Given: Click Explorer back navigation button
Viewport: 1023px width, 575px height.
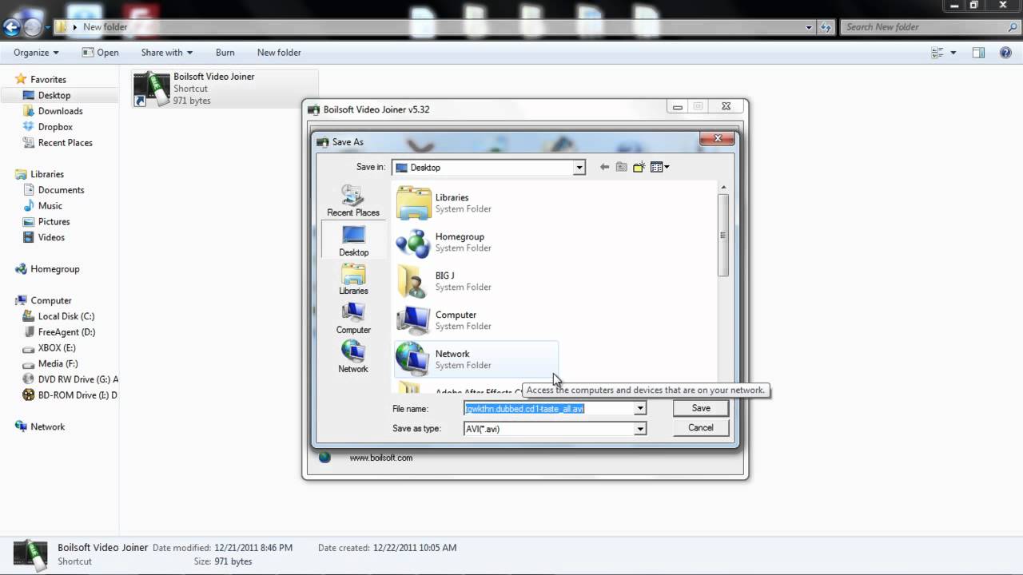Looking at the screenshot, I should [x=10, y=27].
